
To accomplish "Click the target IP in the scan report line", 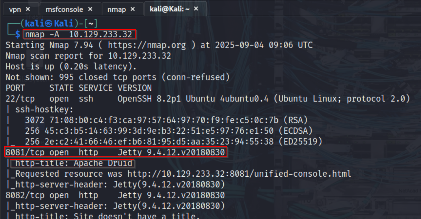I will [x=140, y=55].
